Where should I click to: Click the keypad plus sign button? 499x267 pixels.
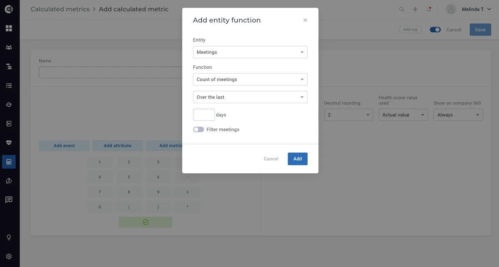pyautogui.click(x=188, y=192)
